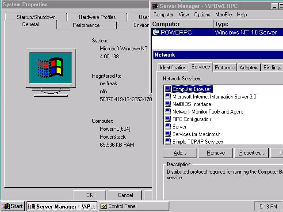Image resolution: width=283 pixels, height=212 pixels.
Task: Select the 'Simple TCP/IP Services' entry
Action: [198, 142]
